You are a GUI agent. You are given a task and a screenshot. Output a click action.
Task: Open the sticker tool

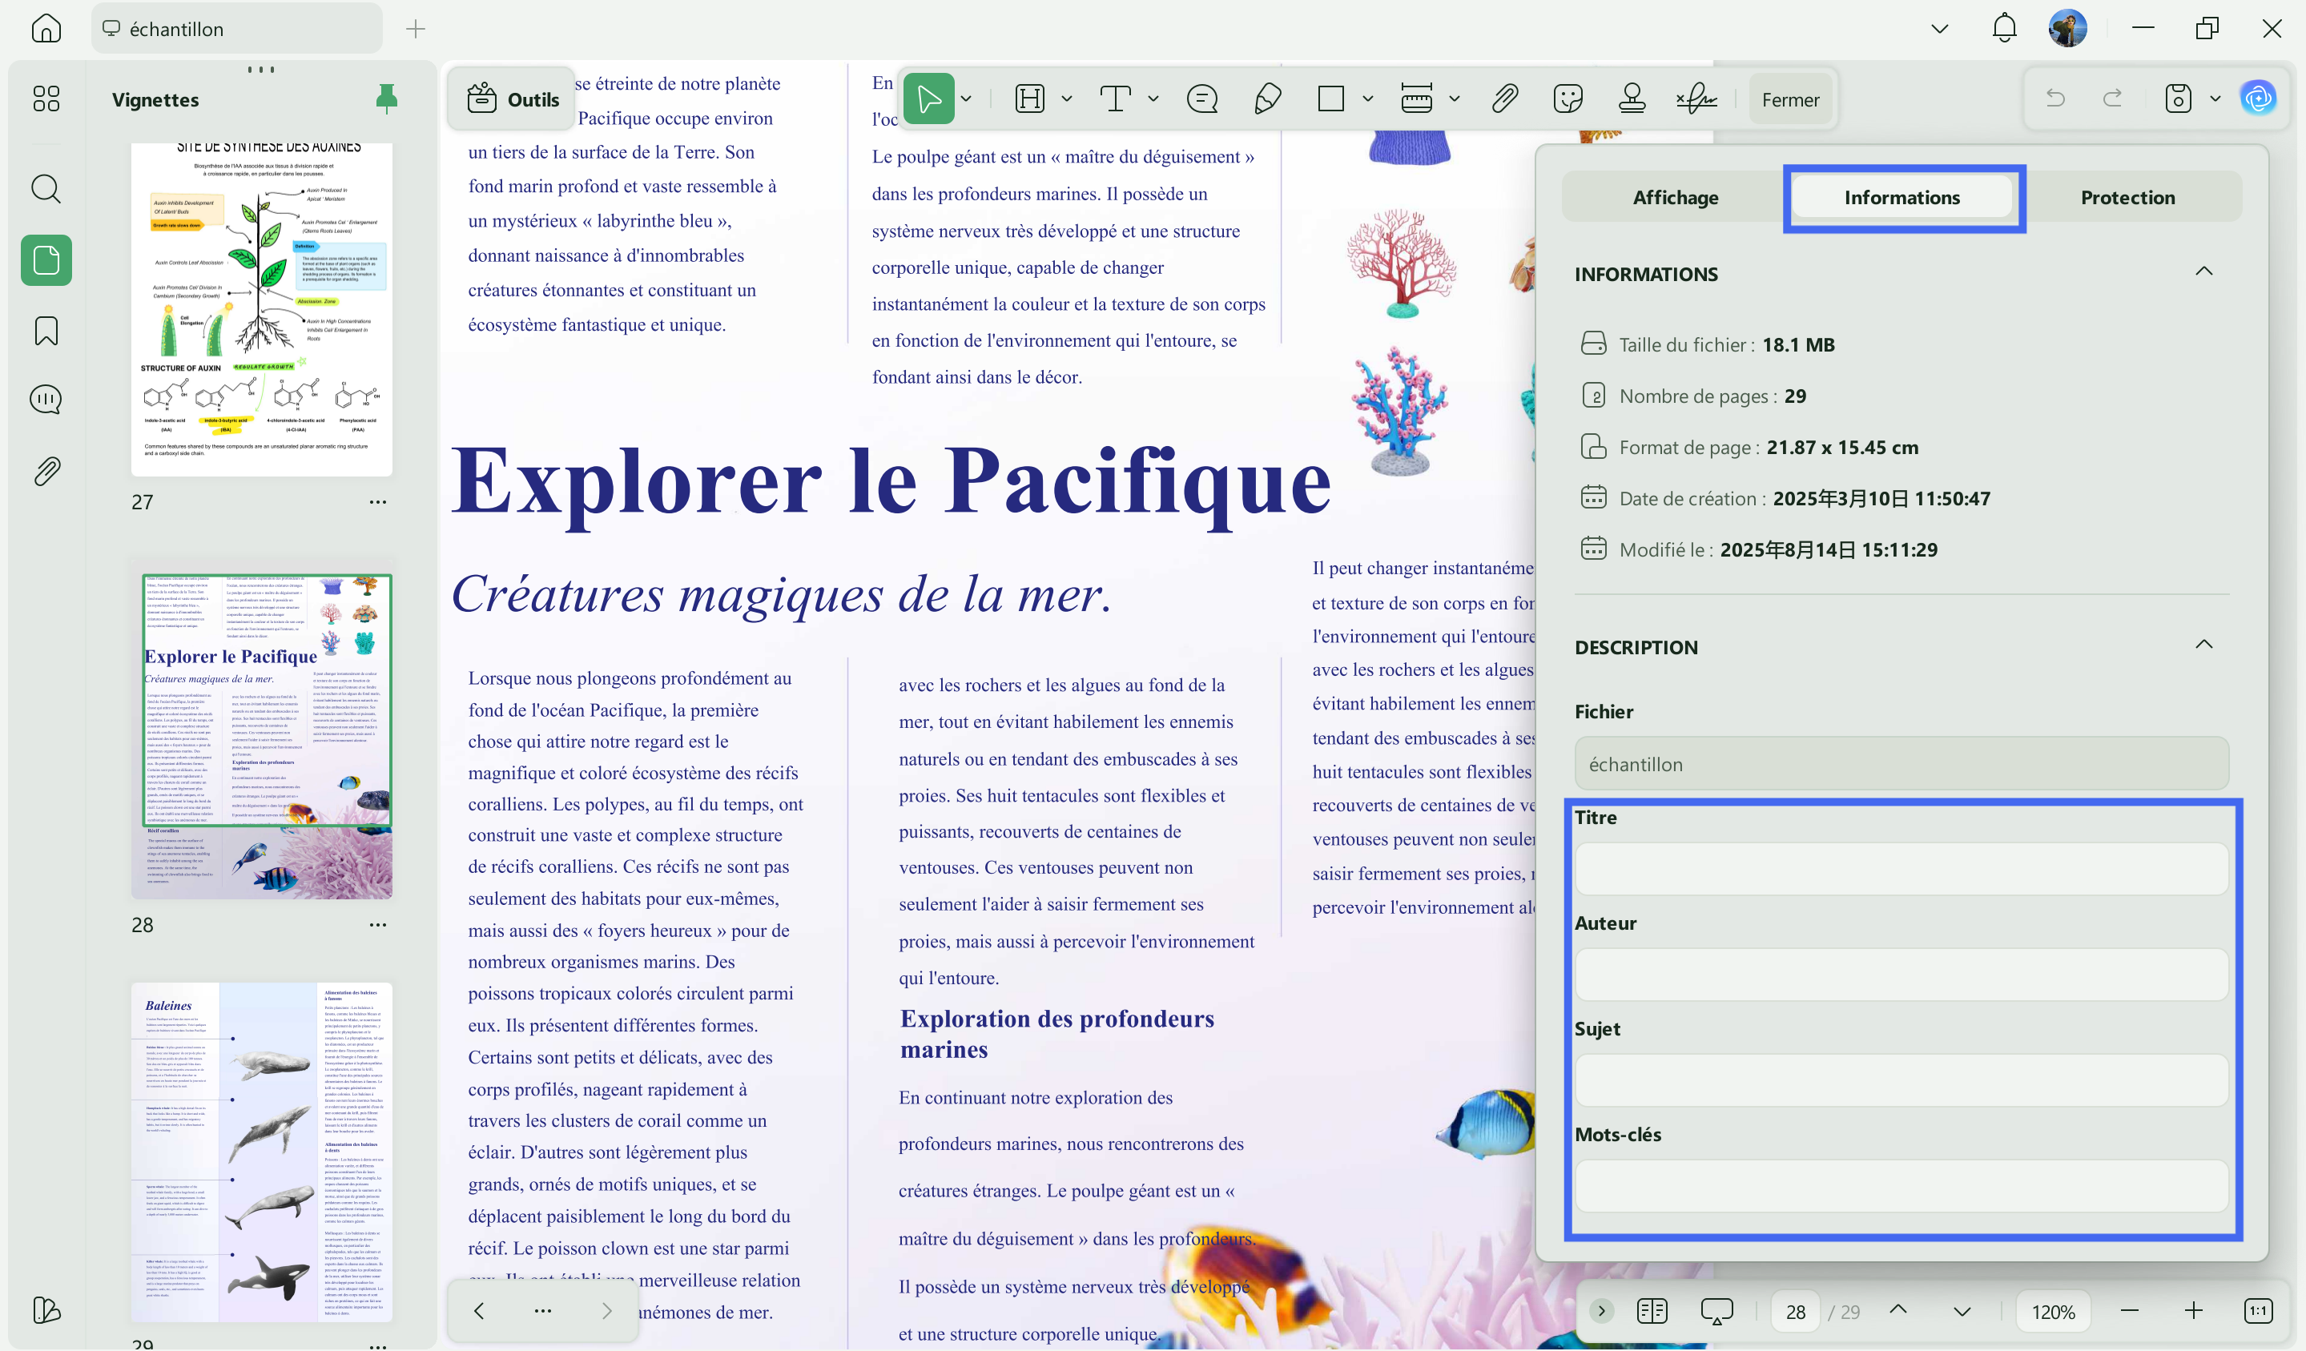click(1568, 99)
